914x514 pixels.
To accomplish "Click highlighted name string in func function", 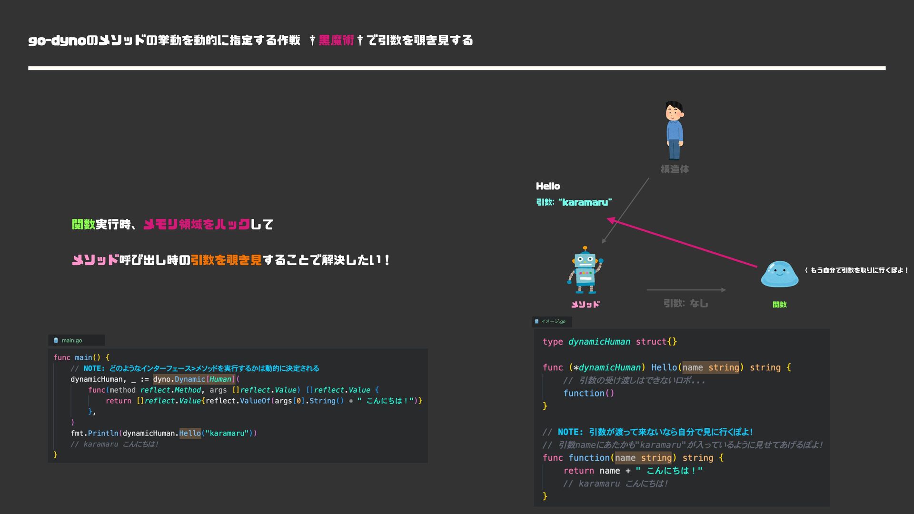I will [643, 458].
